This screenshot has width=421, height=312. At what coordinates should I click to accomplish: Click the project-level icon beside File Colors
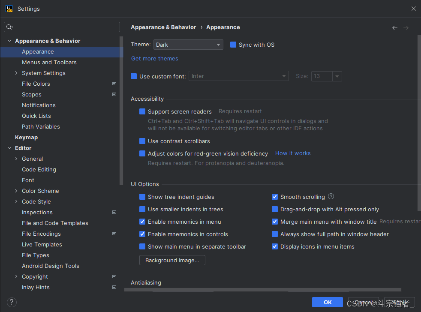(x=114, y=84)
